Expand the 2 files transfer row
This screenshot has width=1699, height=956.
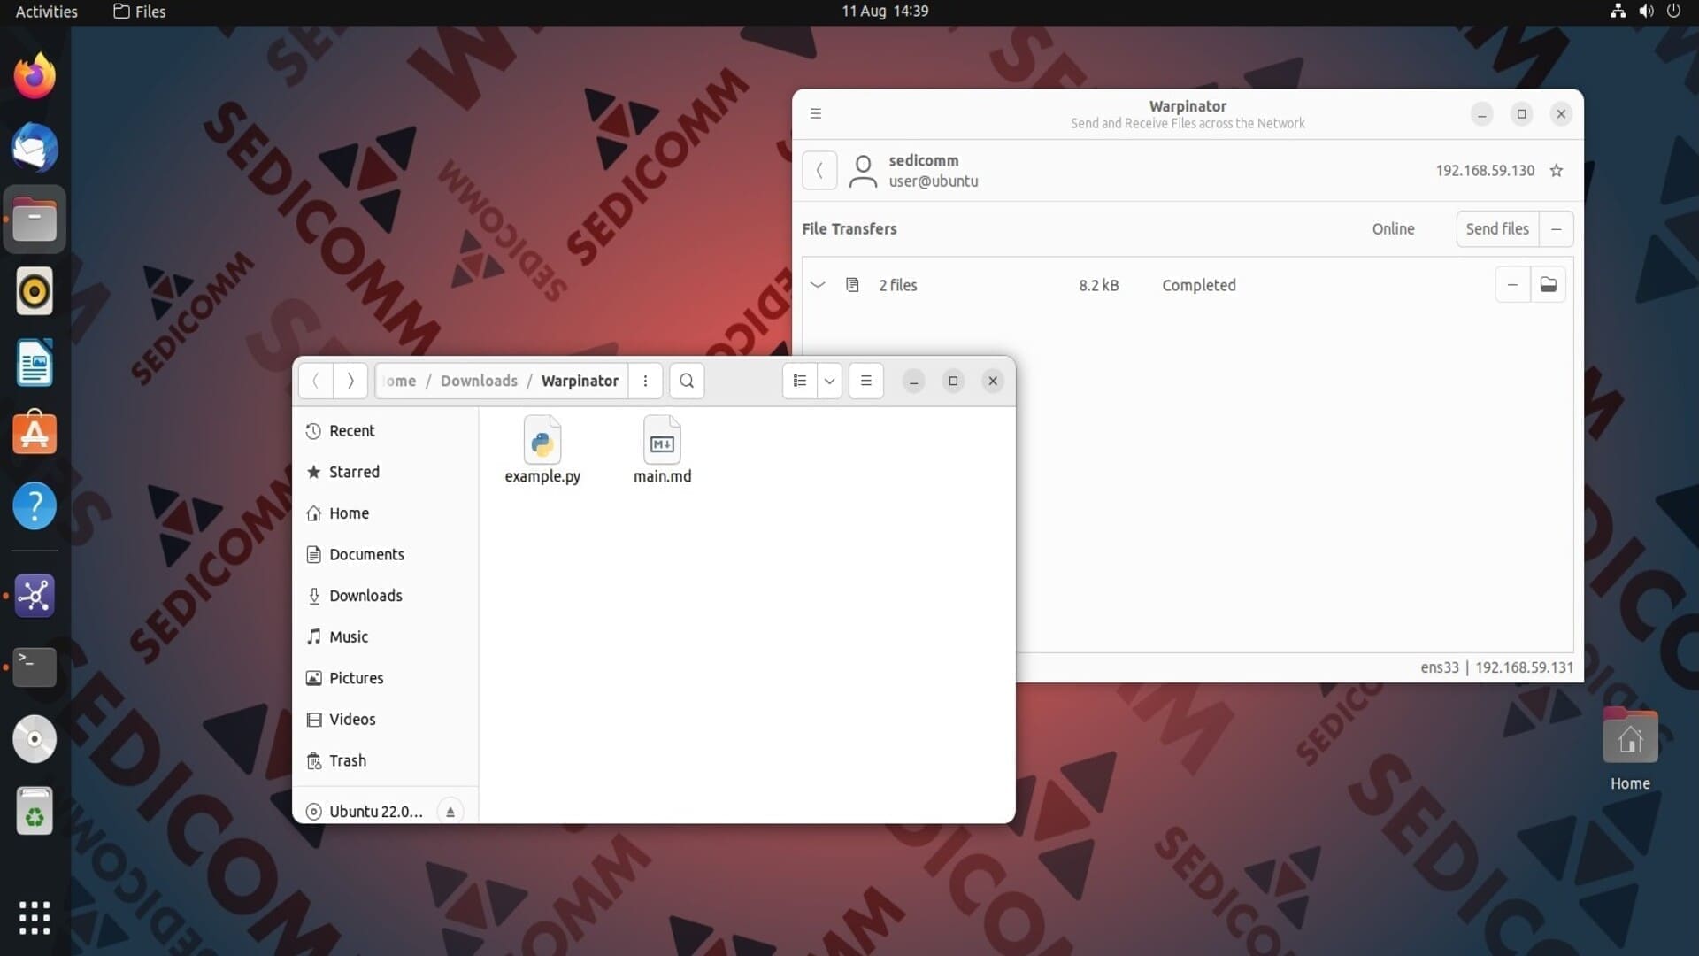click(818, 285)
